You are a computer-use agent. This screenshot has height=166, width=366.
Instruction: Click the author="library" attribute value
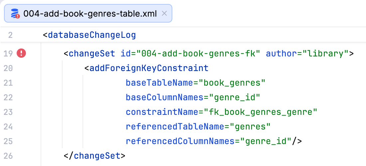pos(323,54)
